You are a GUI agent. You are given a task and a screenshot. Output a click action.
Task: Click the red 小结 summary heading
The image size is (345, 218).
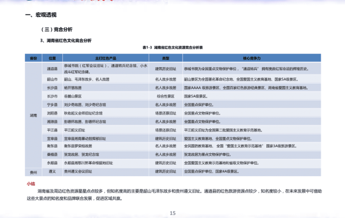pyautogui.click(x=31, y=183)
